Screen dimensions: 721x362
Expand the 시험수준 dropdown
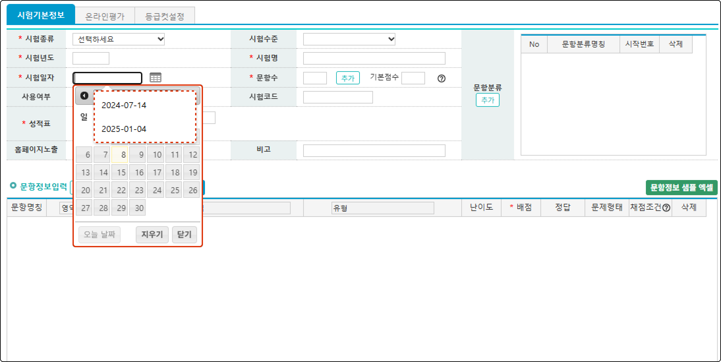coord(349,39)
